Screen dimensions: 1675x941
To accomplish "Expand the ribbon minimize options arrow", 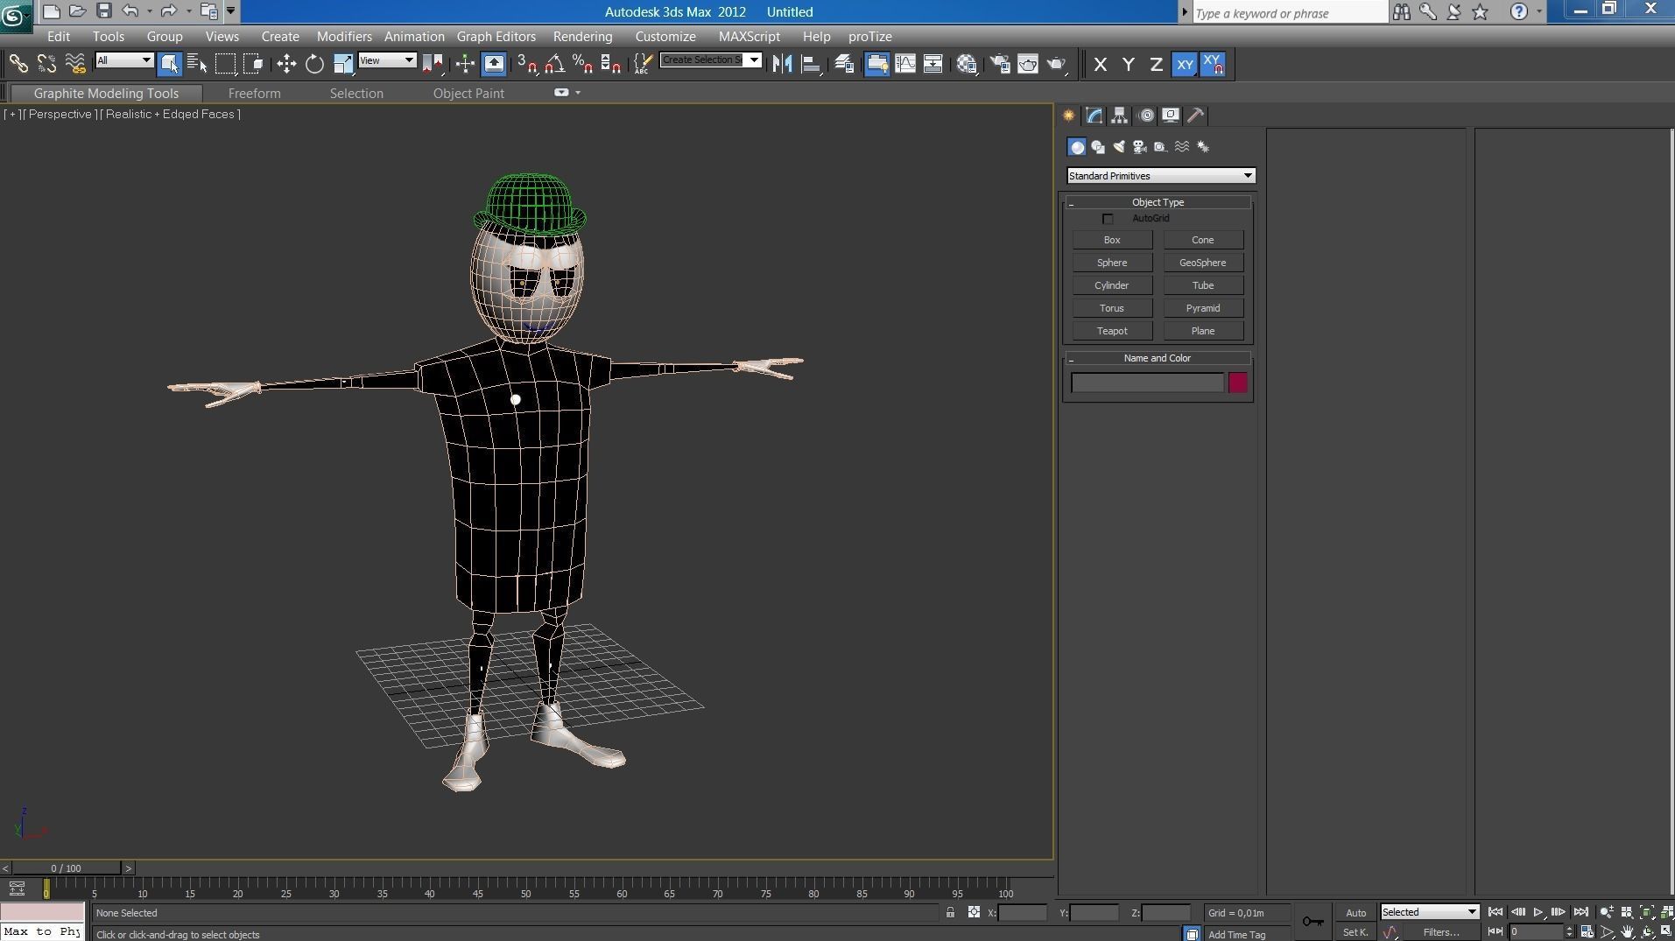I will [x=578, y=93].
